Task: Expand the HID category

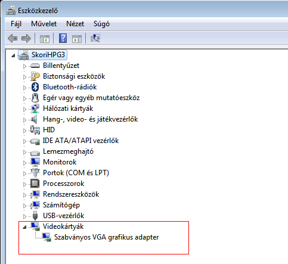Action: pos(24,131)
